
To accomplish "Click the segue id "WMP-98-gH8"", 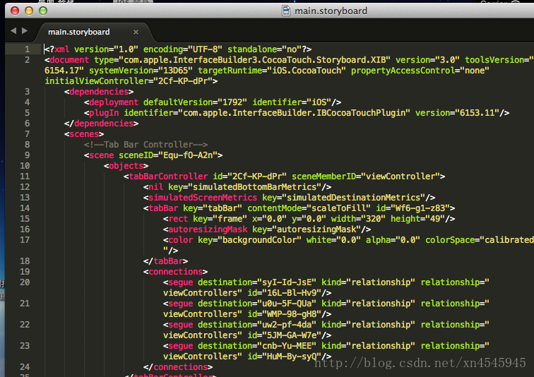I will coord(292,314).
